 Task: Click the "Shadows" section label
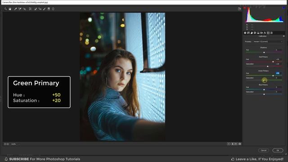coord(264,48)
